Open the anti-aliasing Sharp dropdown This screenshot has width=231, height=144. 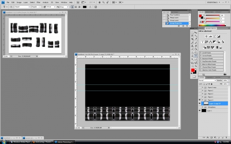point(67,7)
